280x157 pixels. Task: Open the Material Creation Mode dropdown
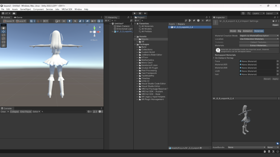point(259,36)
